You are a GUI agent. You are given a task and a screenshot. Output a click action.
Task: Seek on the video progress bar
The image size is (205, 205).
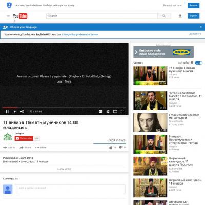pos(64,108)
